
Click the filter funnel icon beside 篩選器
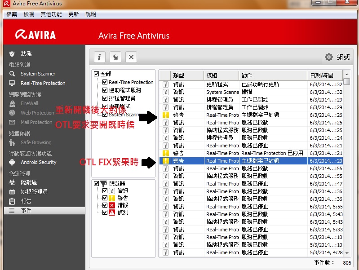pyautogui.click(x=103, y=184)
